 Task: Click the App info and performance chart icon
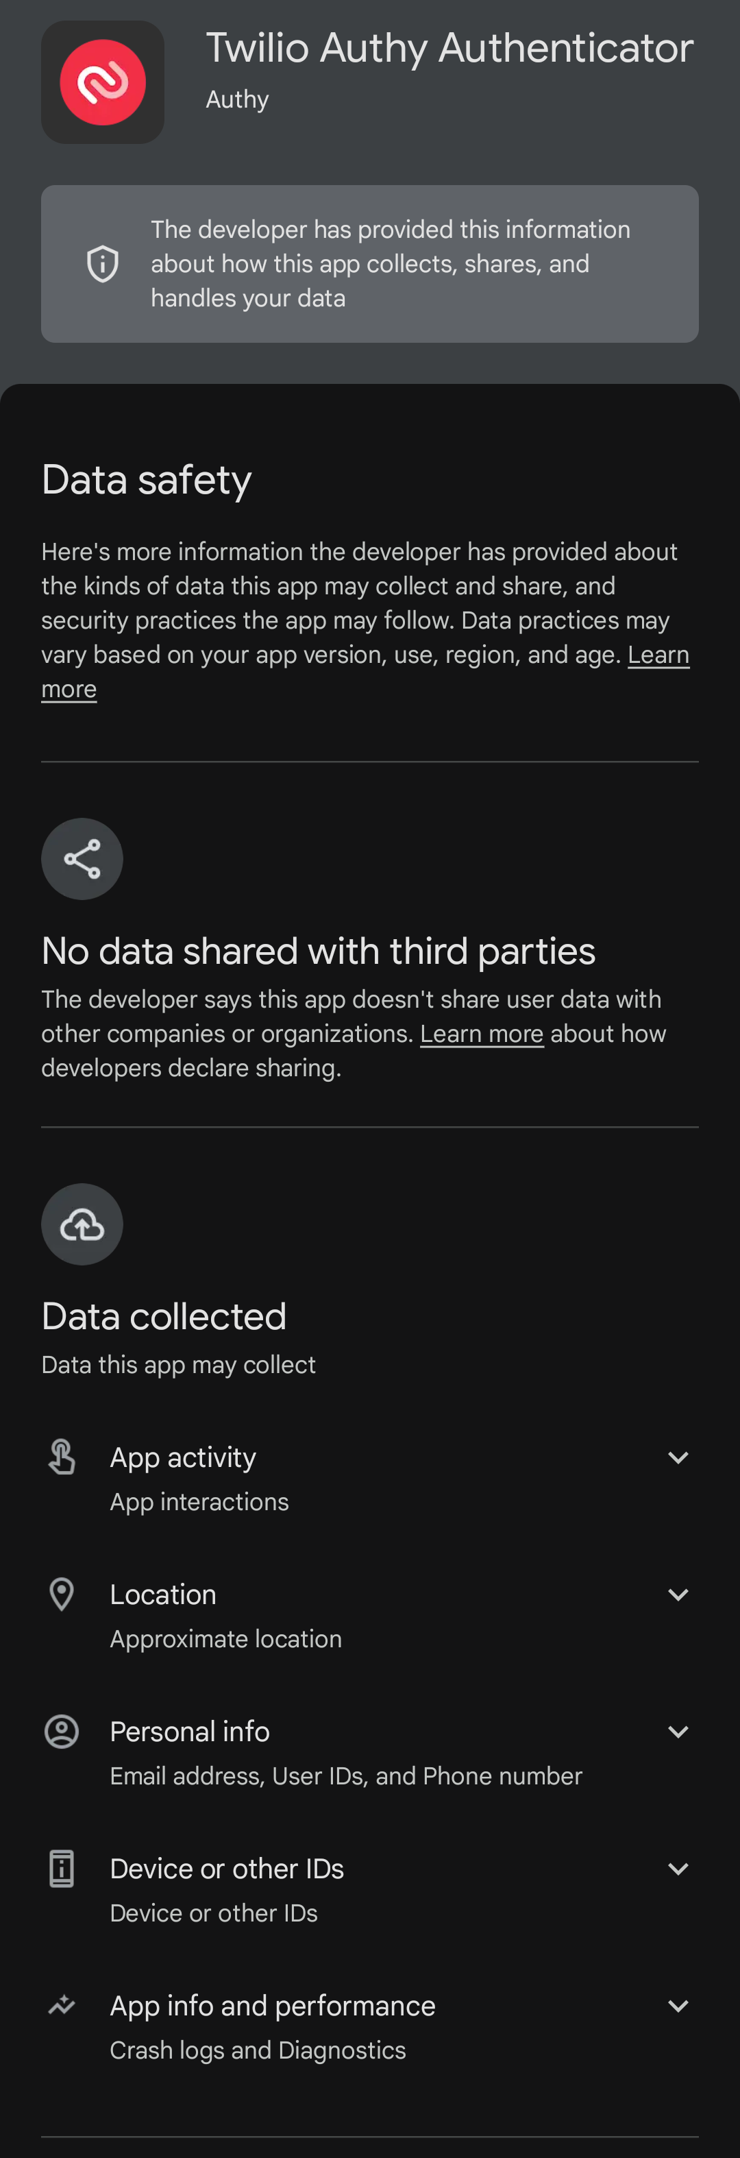[x=62, y=2006]
